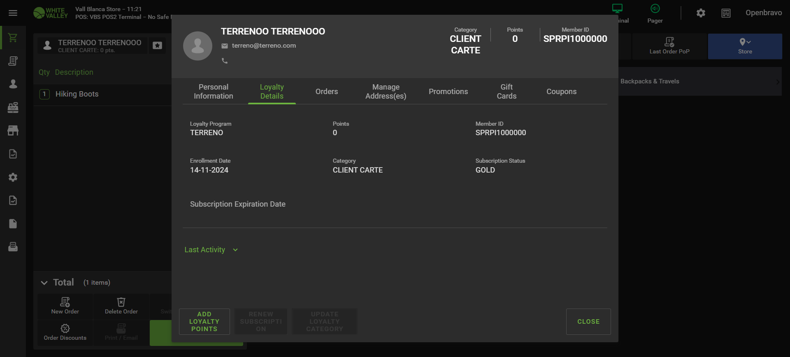Click Add Loyalty Points button
This screenshot has width=790, height=357.
click(x=204, y=322)
